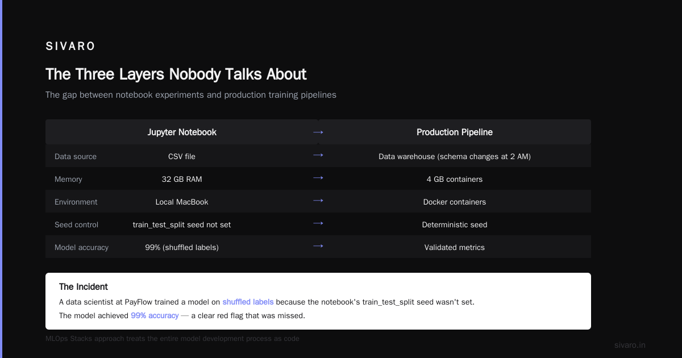This screenshot has height=358, width=682.
Task: Click the 'Production Pipeline' column header
Action: [455, 132]
